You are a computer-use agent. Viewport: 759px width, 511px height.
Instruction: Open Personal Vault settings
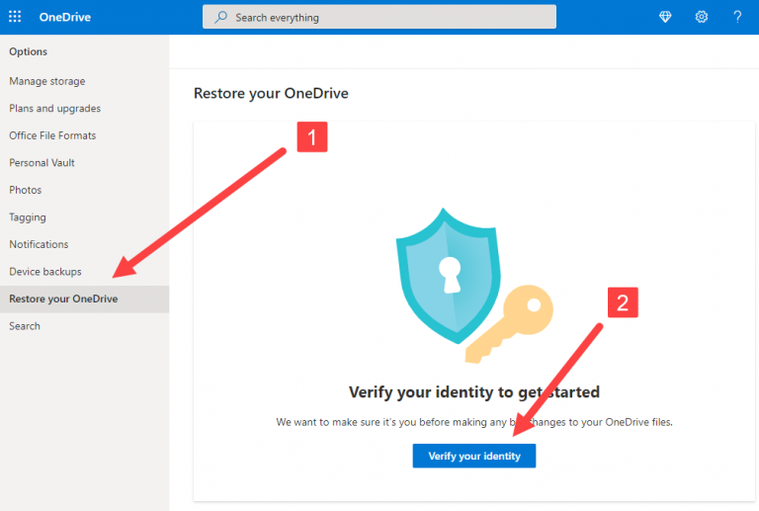click(x=42, y=163)
